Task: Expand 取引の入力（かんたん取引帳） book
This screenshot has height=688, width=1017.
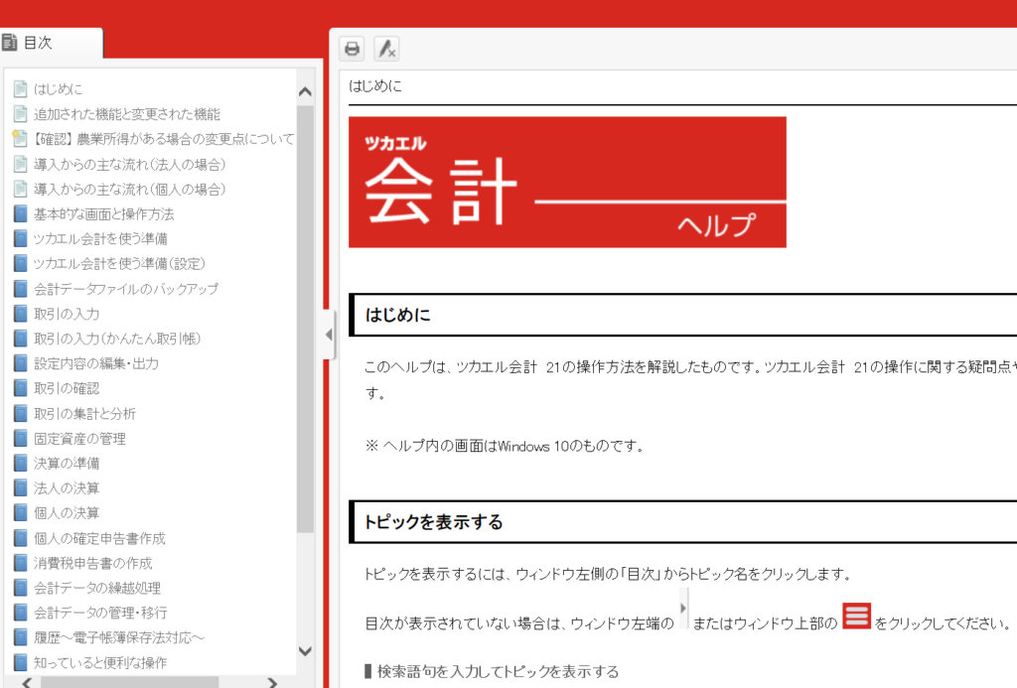Action: pyautogui.click(x=117, y=339)
